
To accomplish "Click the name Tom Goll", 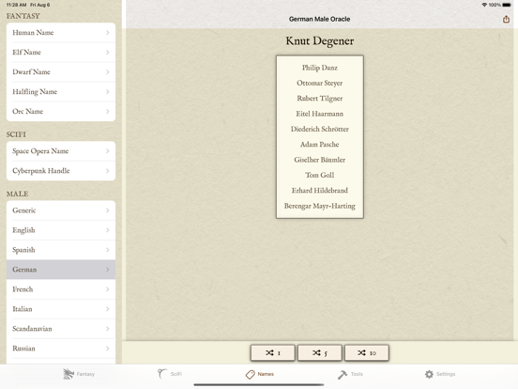I will (320, 175).
